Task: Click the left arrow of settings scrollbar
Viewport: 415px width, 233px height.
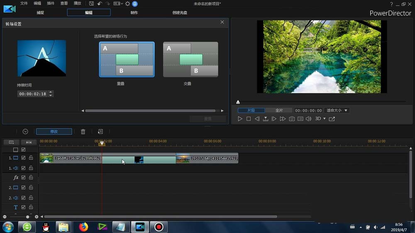Action: point(83,111)
